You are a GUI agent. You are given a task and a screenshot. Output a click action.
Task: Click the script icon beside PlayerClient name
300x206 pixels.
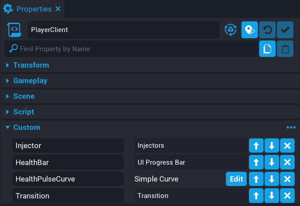[14, 30]
